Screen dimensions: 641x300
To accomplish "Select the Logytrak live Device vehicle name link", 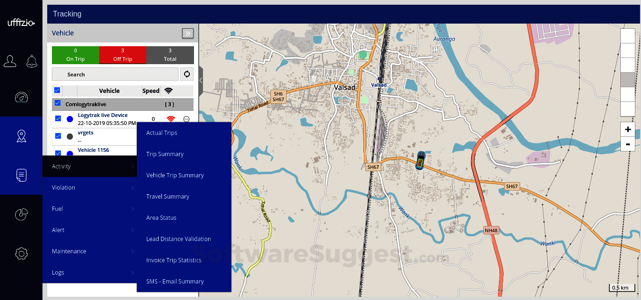I will click(x=102, y=115).
